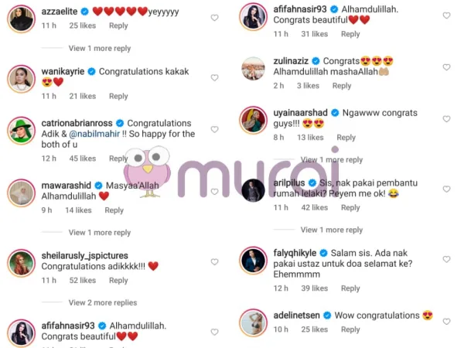Expand 'View 1 more reply' under azzaelite

coord(100,48)
